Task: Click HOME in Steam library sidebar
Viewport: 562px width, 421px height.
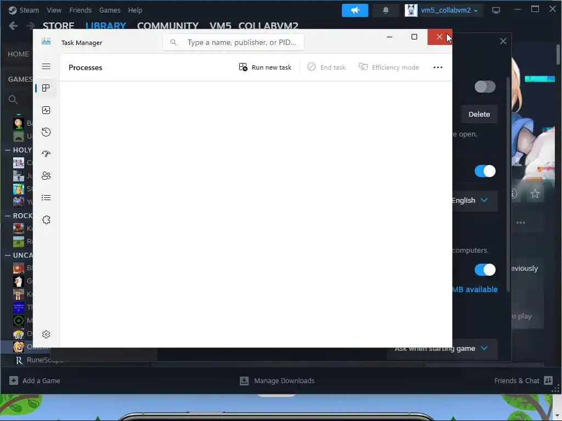Action: point(18,54)
